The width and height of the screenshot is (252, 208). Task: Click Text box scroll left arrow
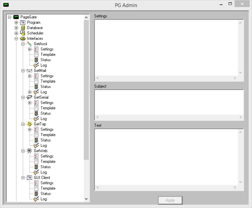tap(98, 188)
